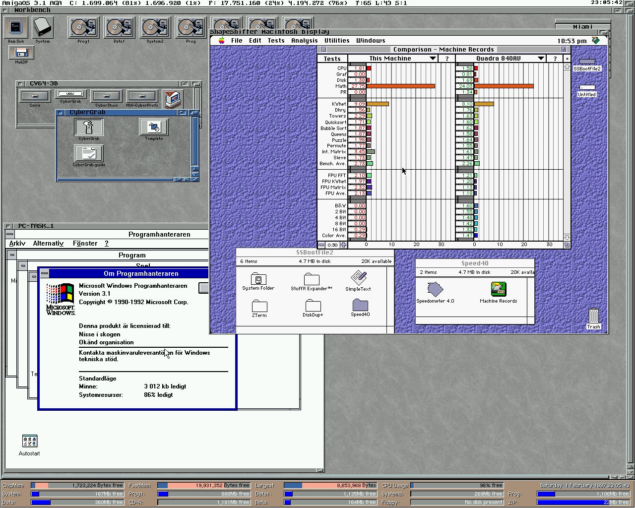
Task: Select the CyberGrab.guide document icon
Action: click(89, 153)
